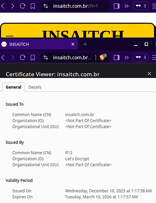Toggle the sidebar panel in the upper window
Image resolution: width=156 pixels, height=203 pixels.
point(116,6)
